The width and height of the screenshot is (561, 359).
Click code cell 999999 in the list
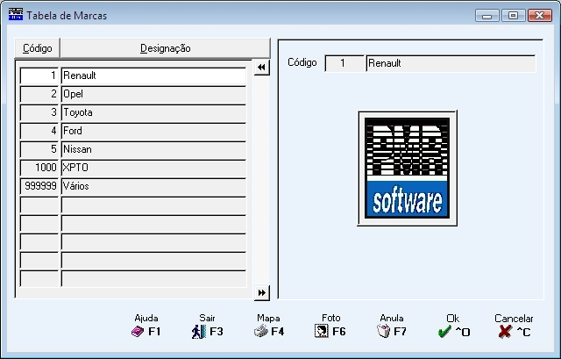[x=39, y=186]
